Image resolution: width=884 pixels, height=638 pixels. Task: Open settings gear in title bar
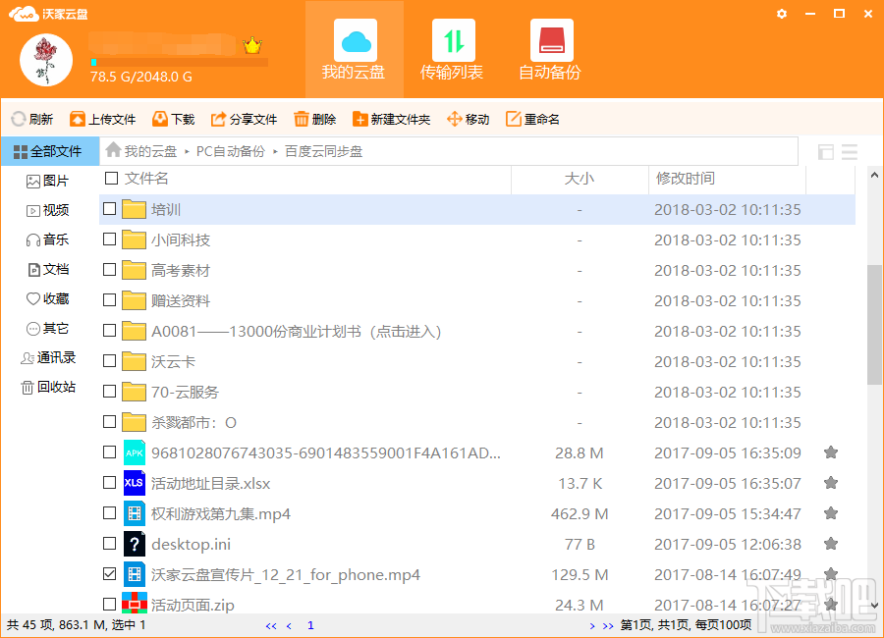tap(782, 14)
